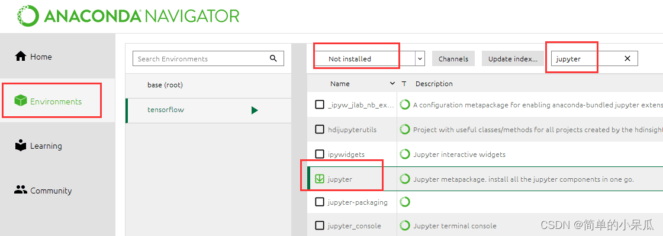Click the Description column header
The width and height of the screenshot is (663, 236).
[434, 83]
